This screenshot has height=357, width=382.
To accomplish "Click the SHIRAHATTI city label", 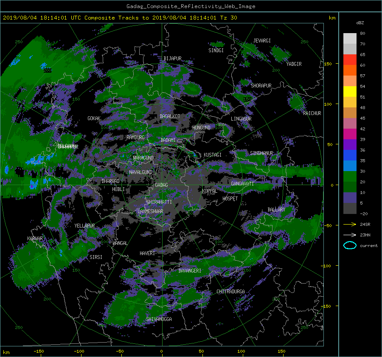I will tap(159, 202).
